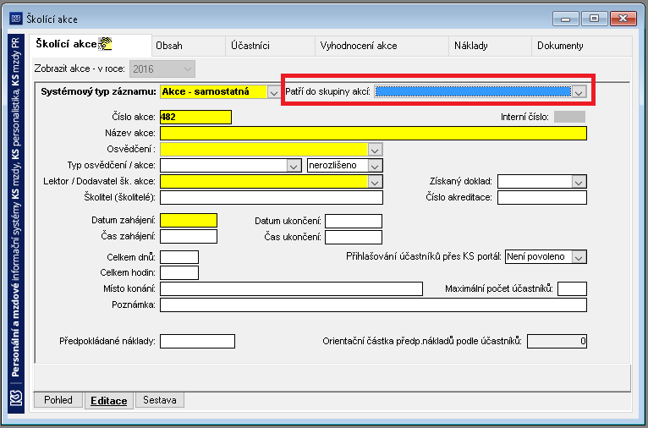Screen dimensions: 648x428
Task: Click the Interní číslo gray field
Action: click(569, 117)
